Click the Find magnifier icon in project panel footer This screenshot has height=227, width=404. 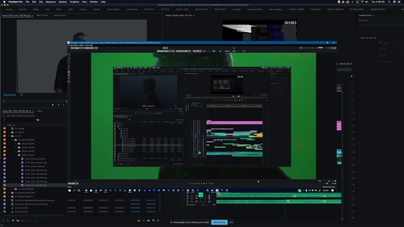(144, 220)
